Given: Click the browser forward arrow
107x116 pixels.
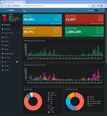Looking at the screenshot, I should tap(5, 6).
